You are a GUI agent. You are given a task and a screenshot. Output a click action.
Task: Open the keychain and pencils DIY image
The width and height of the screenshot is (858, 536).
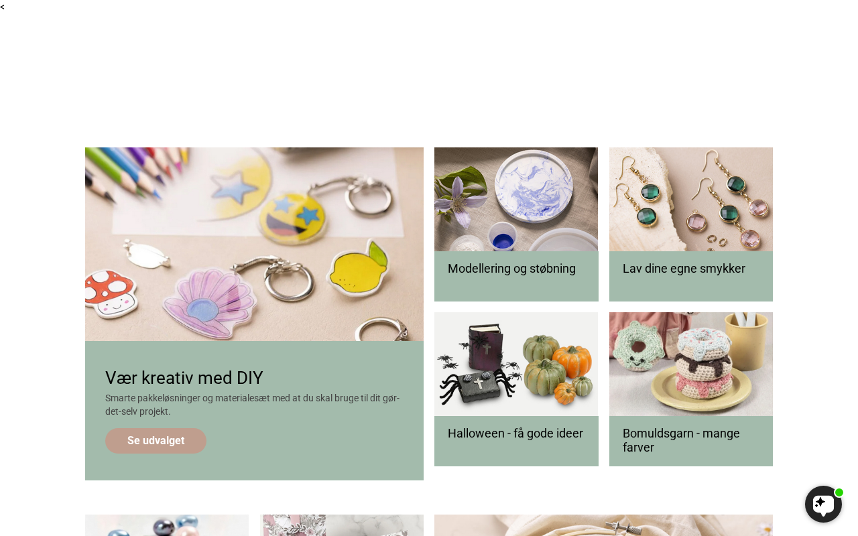[x=254, y=244]
